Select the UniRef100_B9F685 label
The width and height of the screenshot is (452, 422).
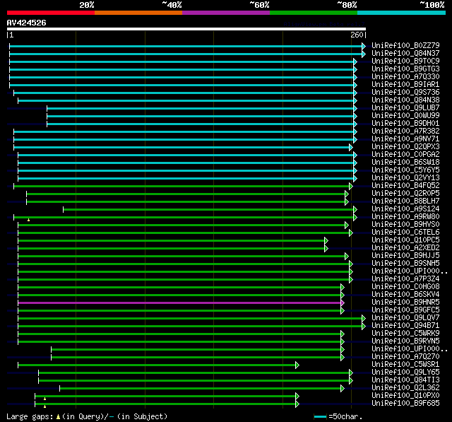[405, 404]
